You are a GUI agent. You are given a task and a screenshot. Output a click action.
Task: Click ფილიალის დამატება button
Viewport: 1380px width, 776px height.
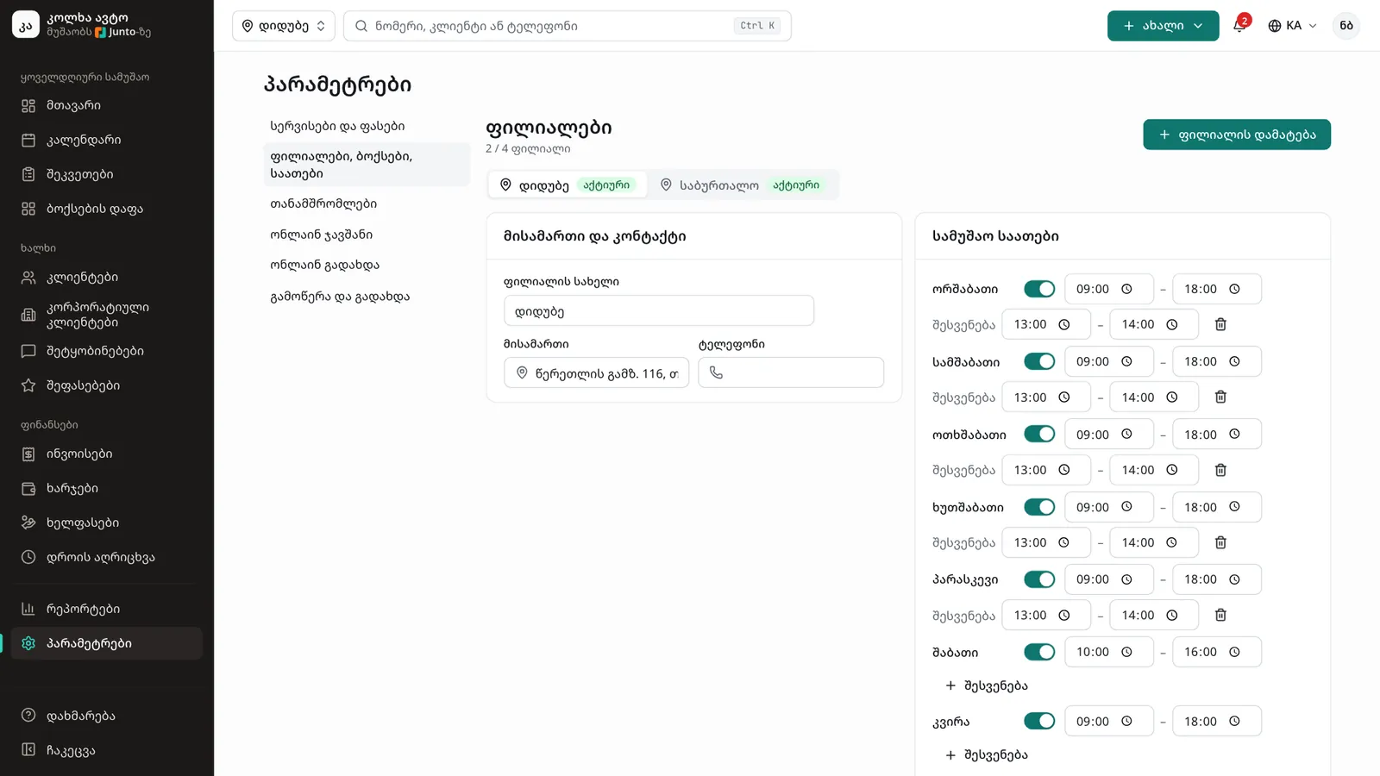pyautogui.click(x=1237, y=135)
